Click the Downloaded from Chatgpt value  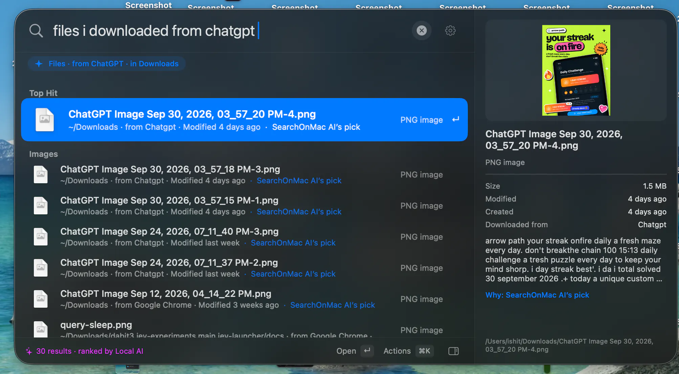[652, 225]
